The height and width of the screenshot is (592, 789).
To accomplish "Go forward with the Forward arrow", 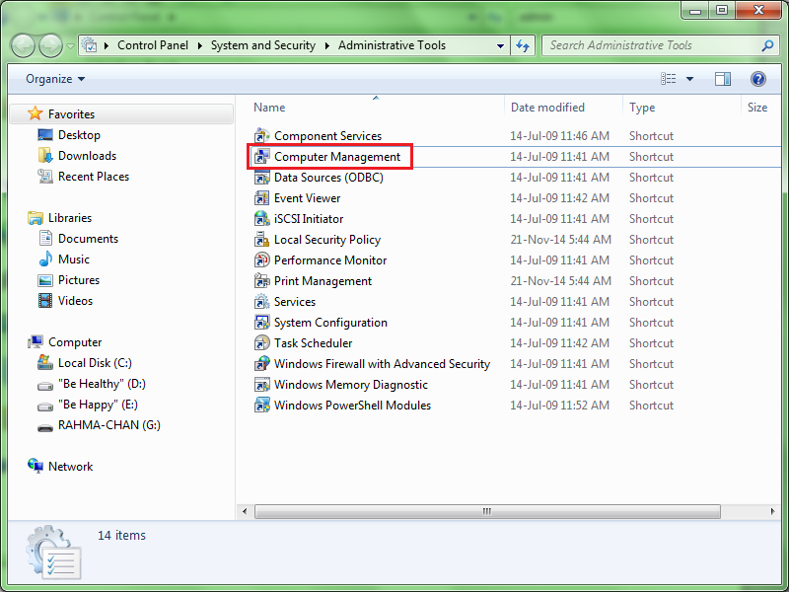I will coord(51,46).
